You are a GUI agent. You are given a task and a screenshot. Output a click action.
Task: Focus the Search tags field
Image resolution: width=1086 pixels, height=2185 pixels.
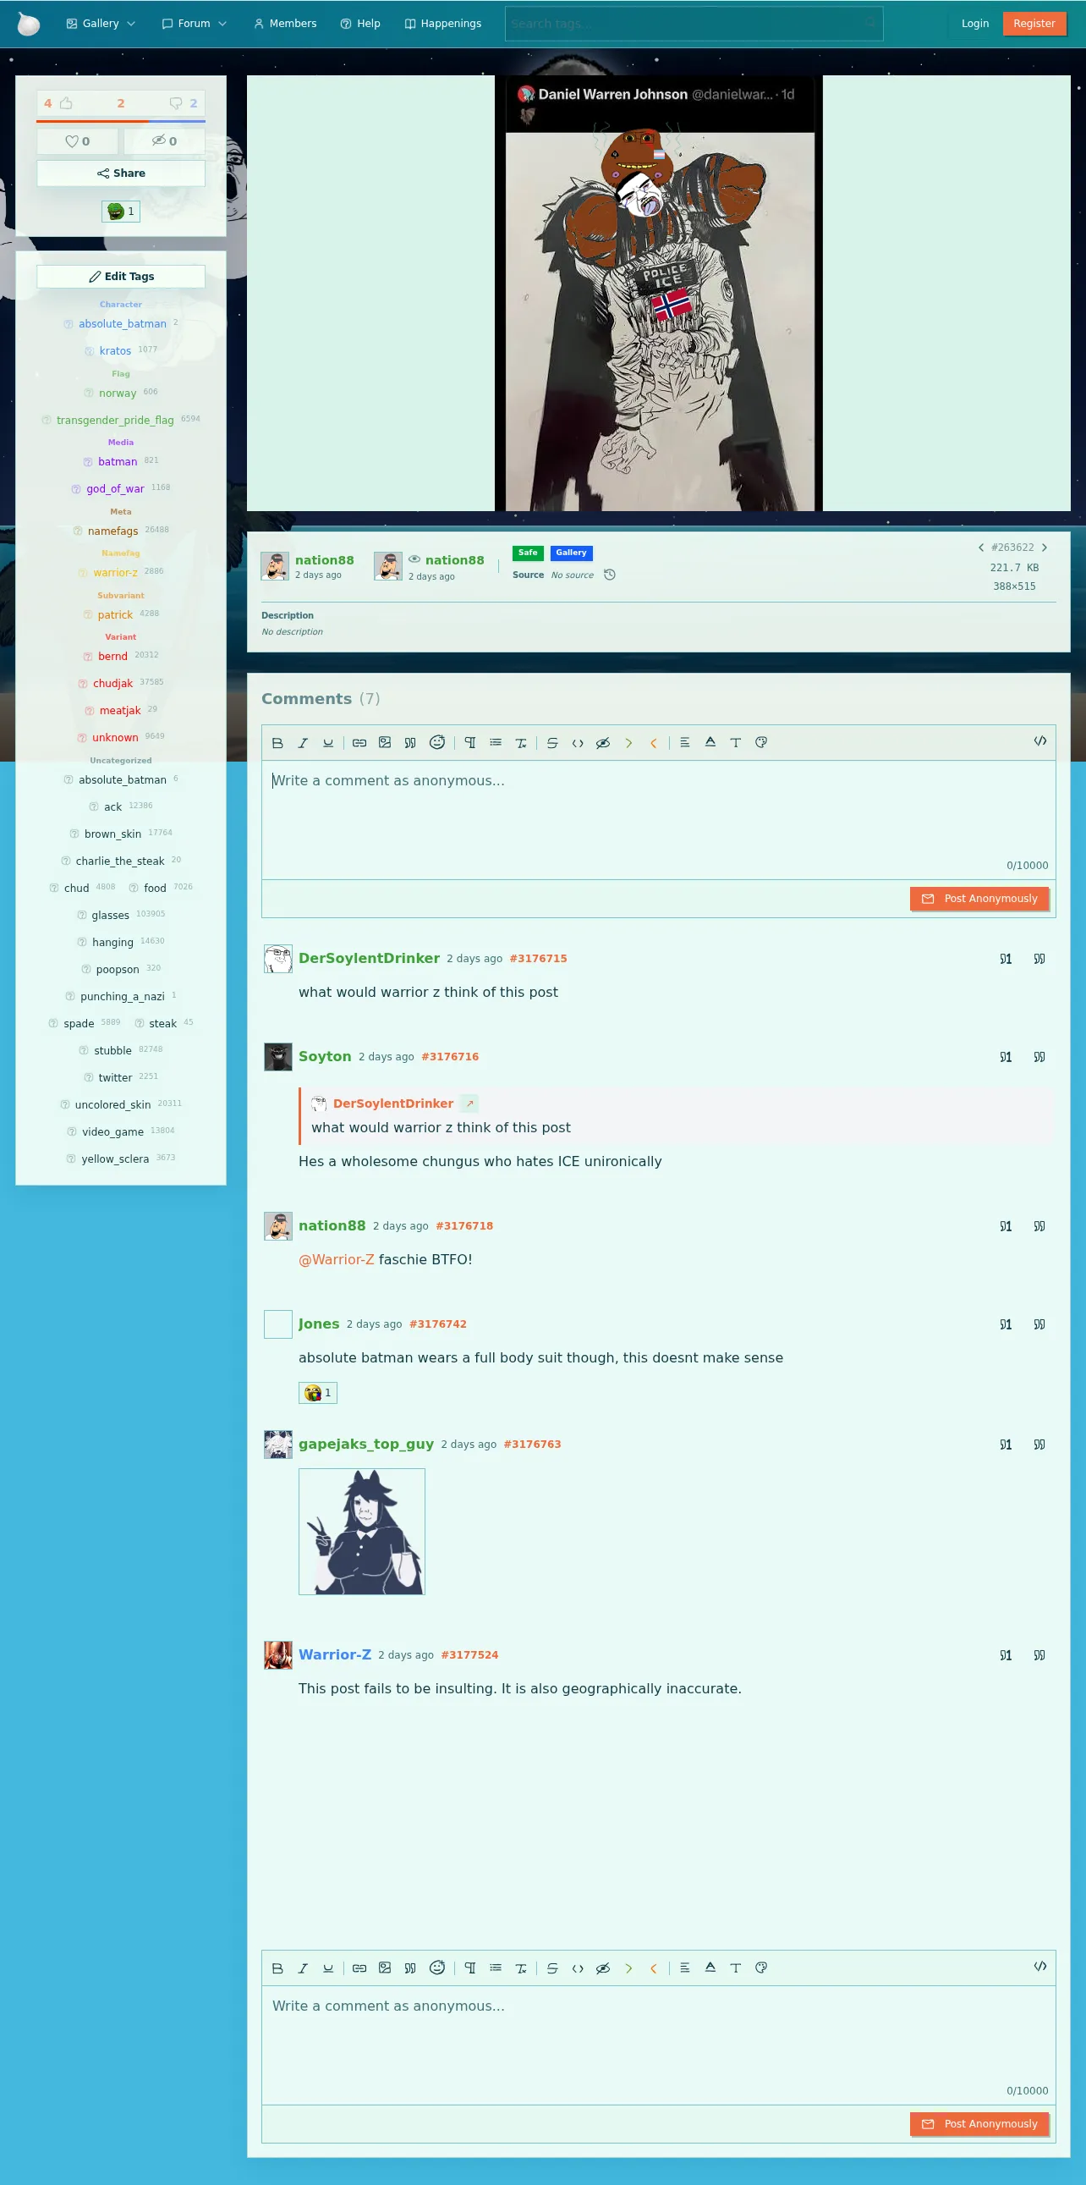tap(694, 24)
